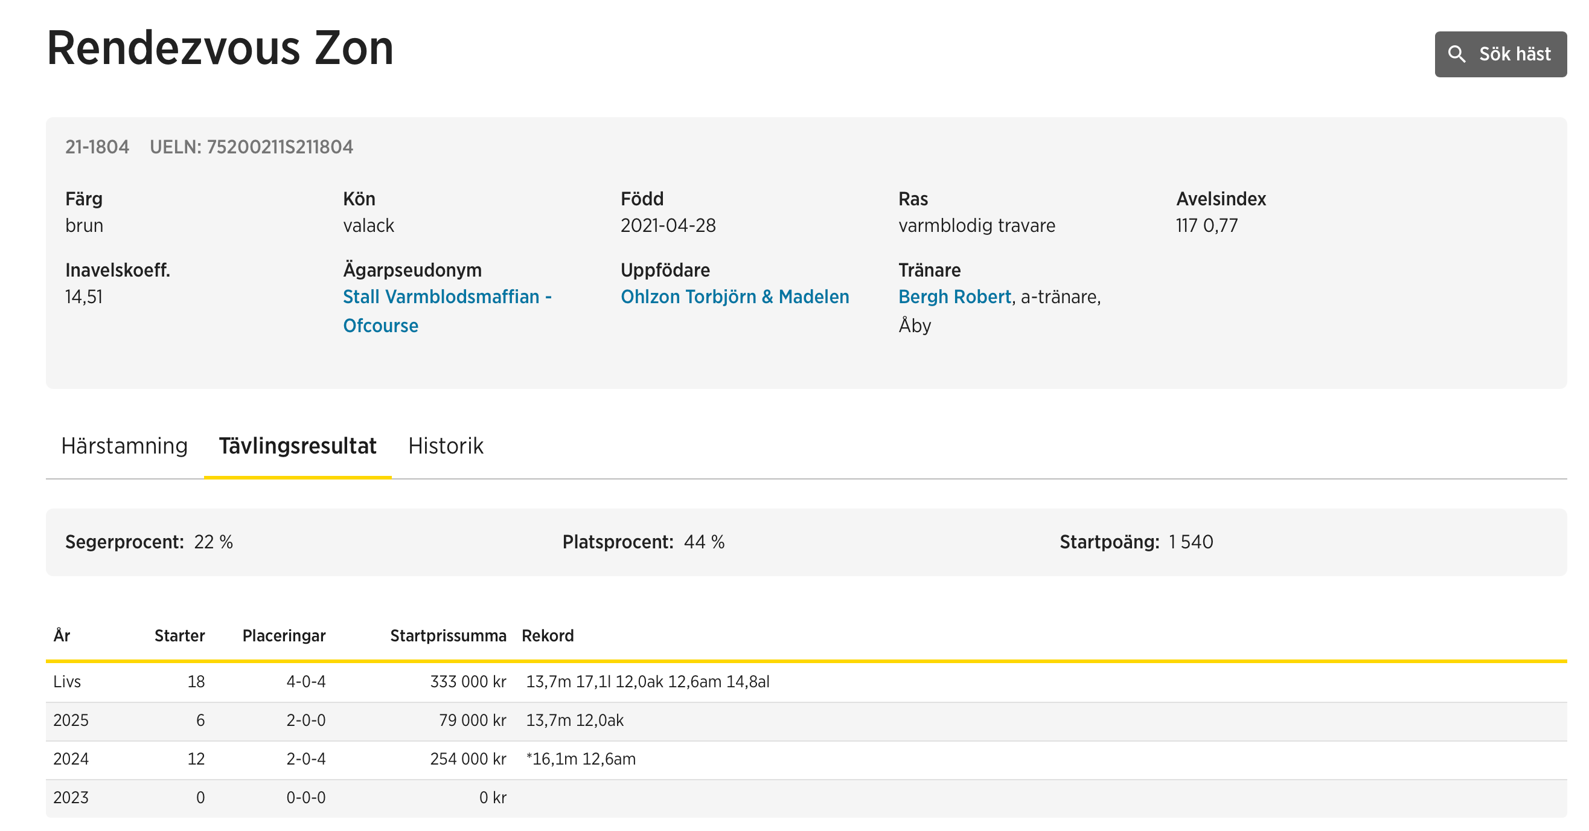
Task: Click breed value varmblodig travare
Action: click(976, 225)
